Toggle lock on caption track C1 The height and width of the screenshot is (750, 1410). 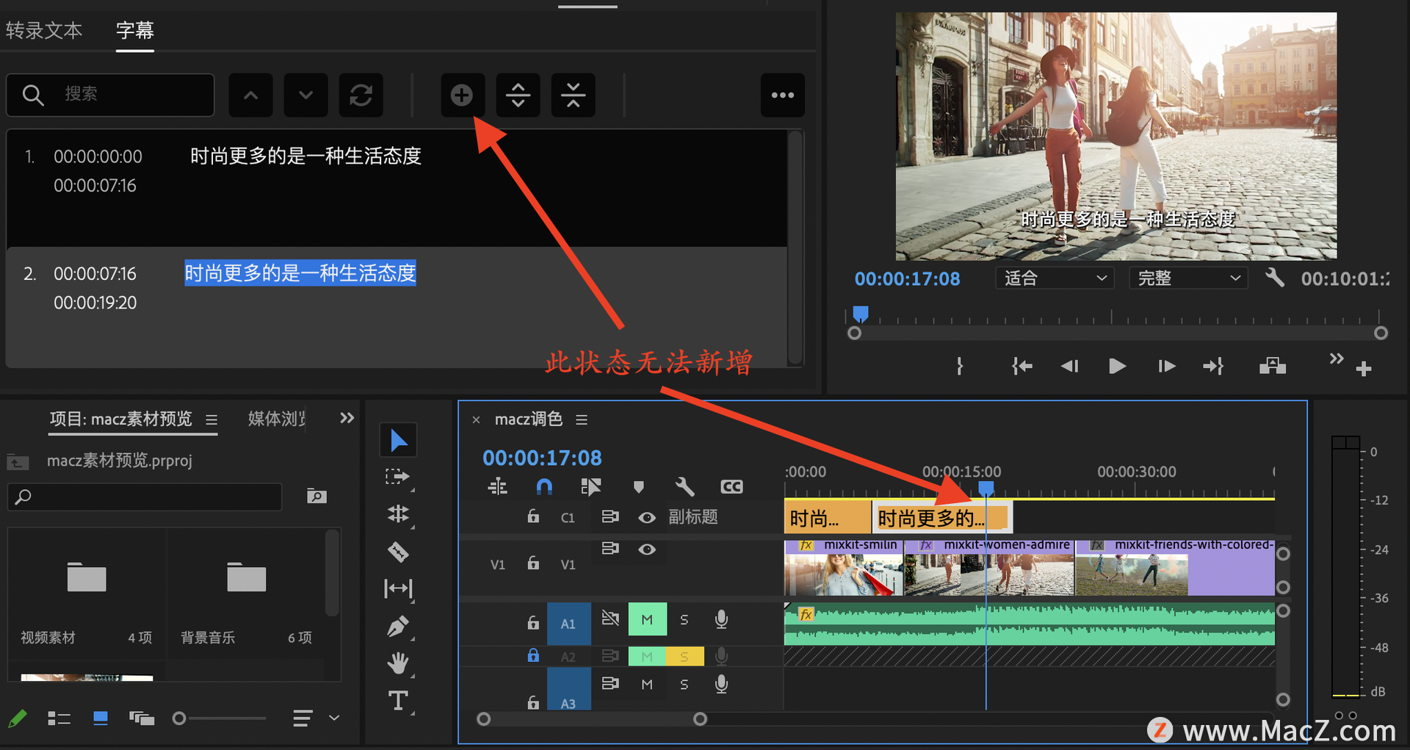coord(533,516)
